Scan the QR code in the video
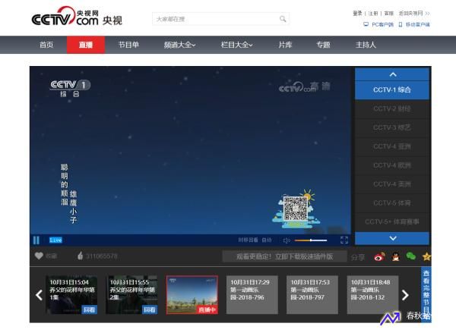 click(296, 209)
